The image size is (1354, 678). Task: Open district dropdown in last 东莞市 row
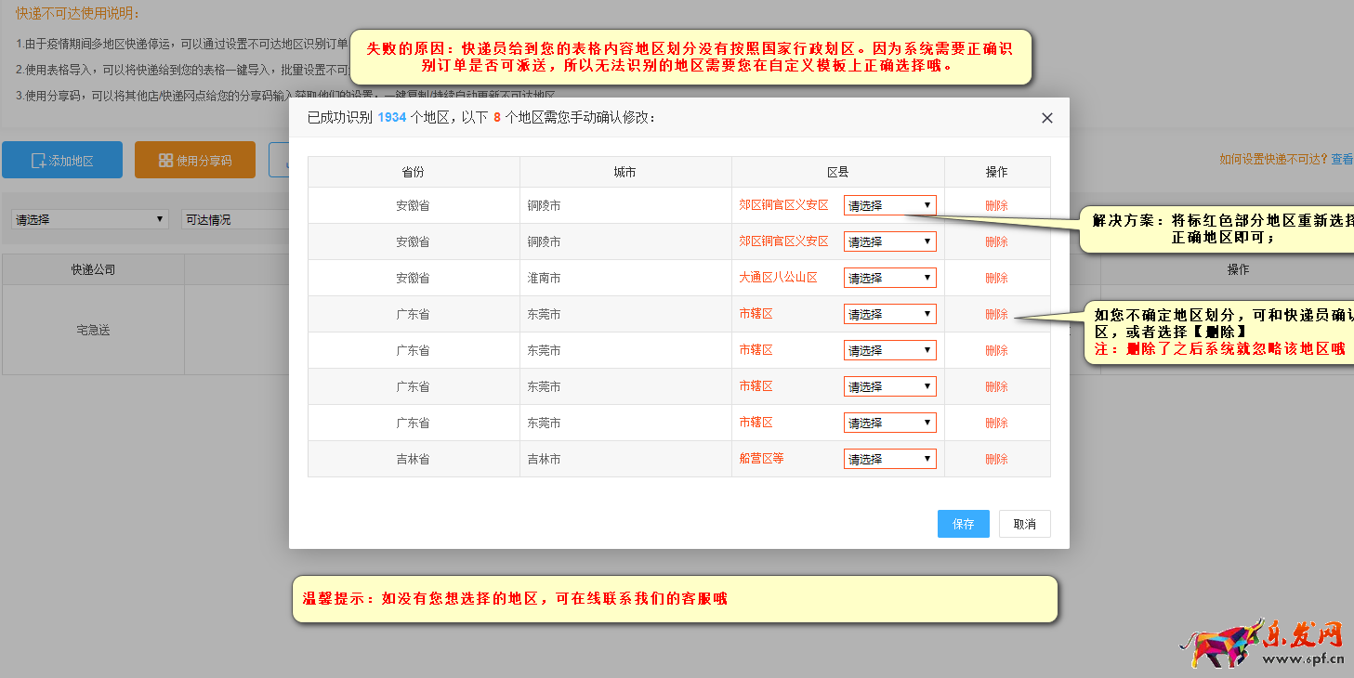tap(889, 423)
